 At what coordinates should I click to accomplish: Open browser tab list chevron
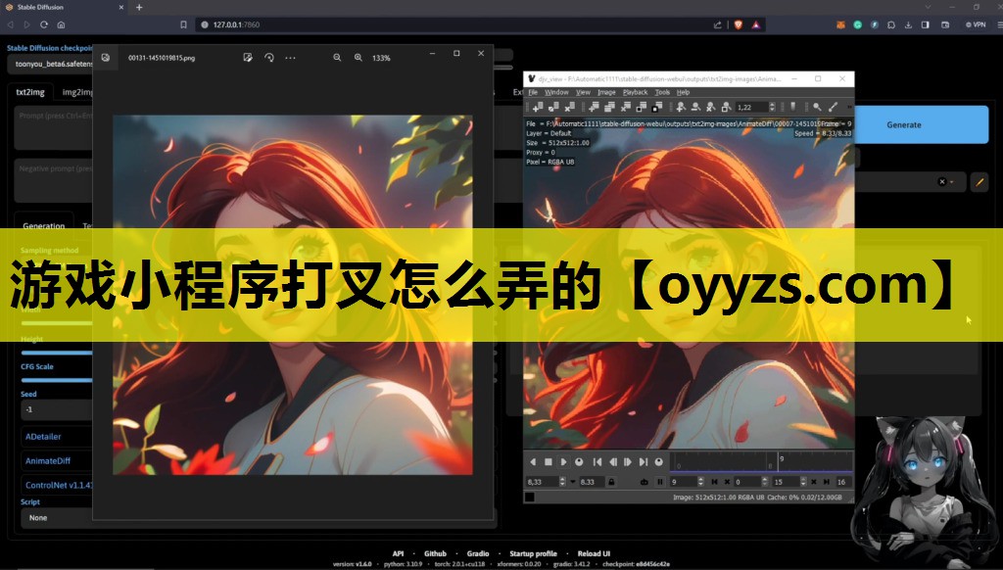pyautogui.click(x=928, y=7)
